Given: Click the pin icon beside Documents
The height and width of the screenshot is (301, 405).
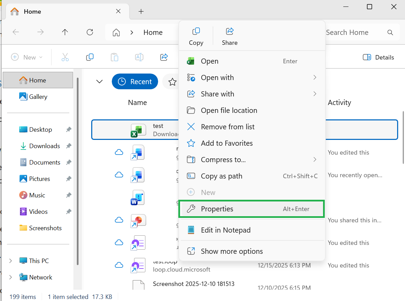Looking at the screenshot, I should [x=69, y=162].
